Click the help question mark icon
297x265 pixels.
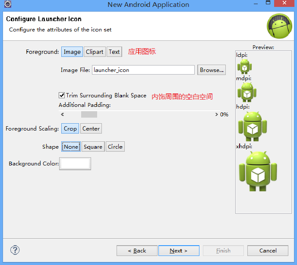click(15, 250)
